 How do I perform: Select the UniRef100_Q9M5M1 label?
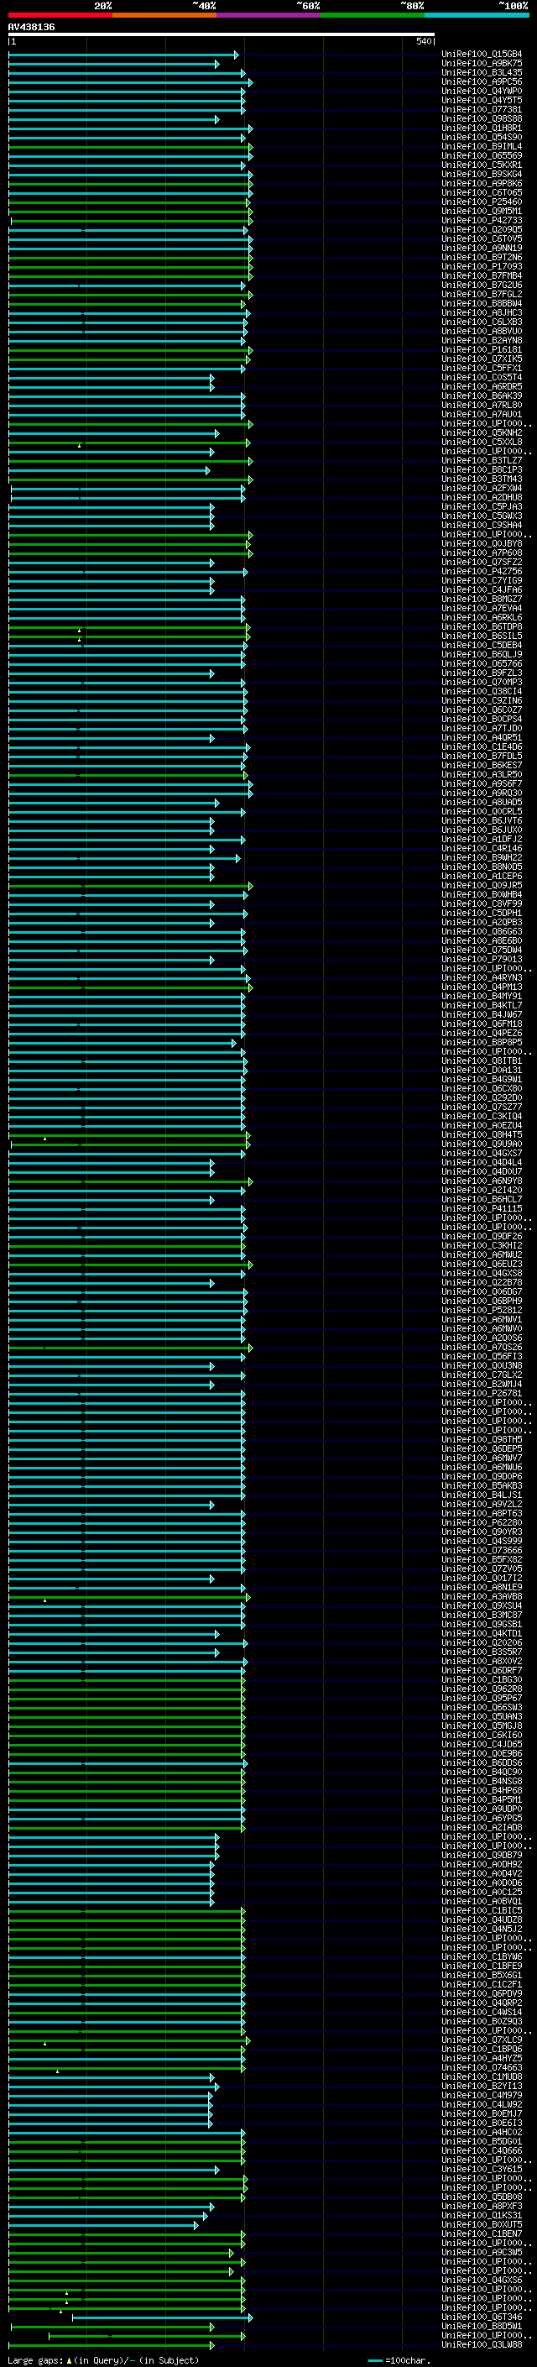click(x=482, y=211)
